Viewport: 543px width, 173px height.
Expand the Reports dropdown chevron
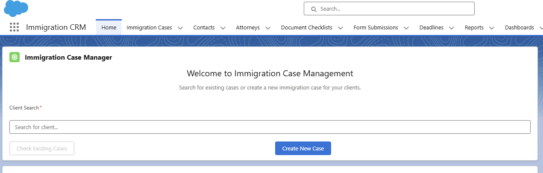[492, 28]
